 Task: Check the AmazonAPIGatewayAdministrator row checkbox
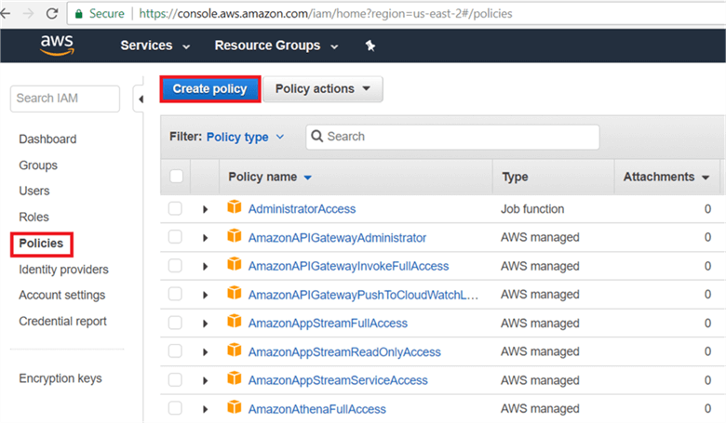175,237
